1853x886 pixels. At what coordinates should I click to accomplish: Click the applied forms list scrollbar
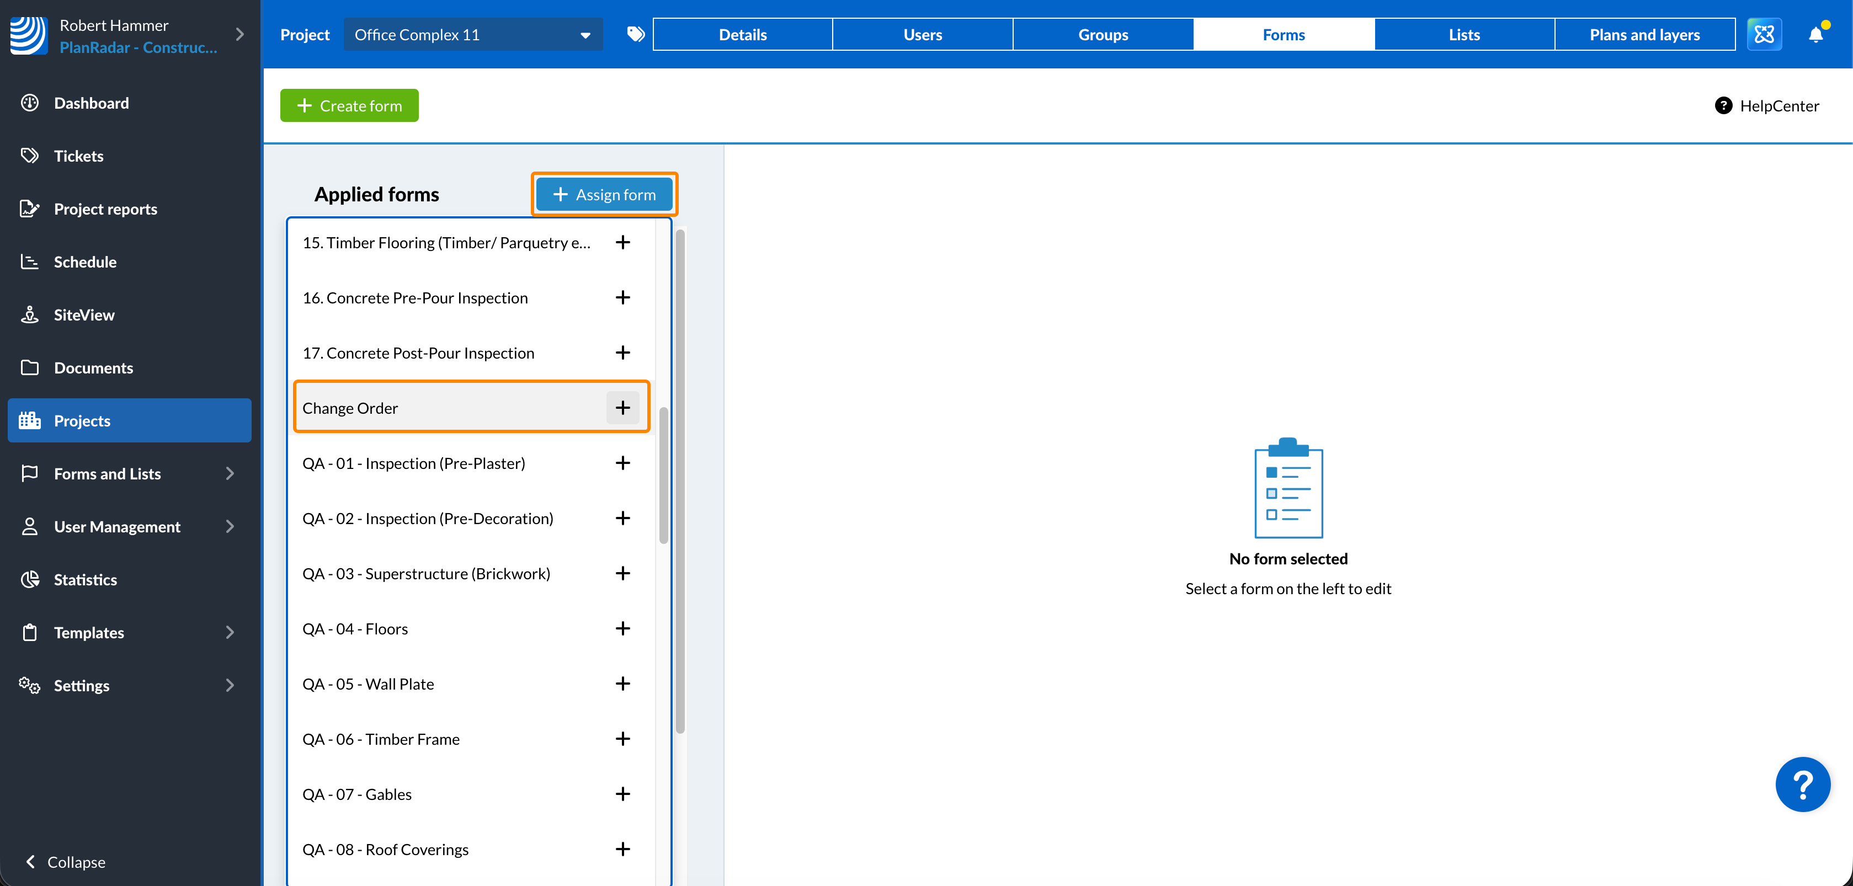[663, 476]
